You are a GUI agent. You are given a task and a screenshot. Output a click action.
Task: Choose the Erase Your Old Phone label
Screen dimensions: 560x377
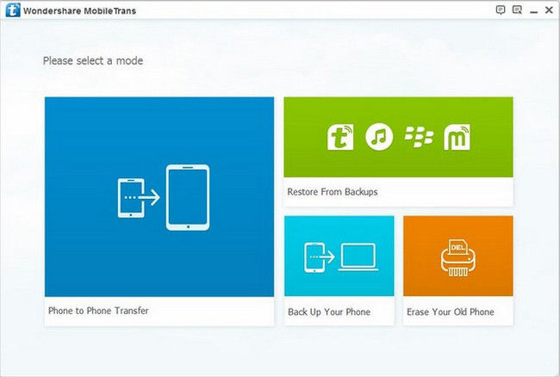tap(451, 312)
